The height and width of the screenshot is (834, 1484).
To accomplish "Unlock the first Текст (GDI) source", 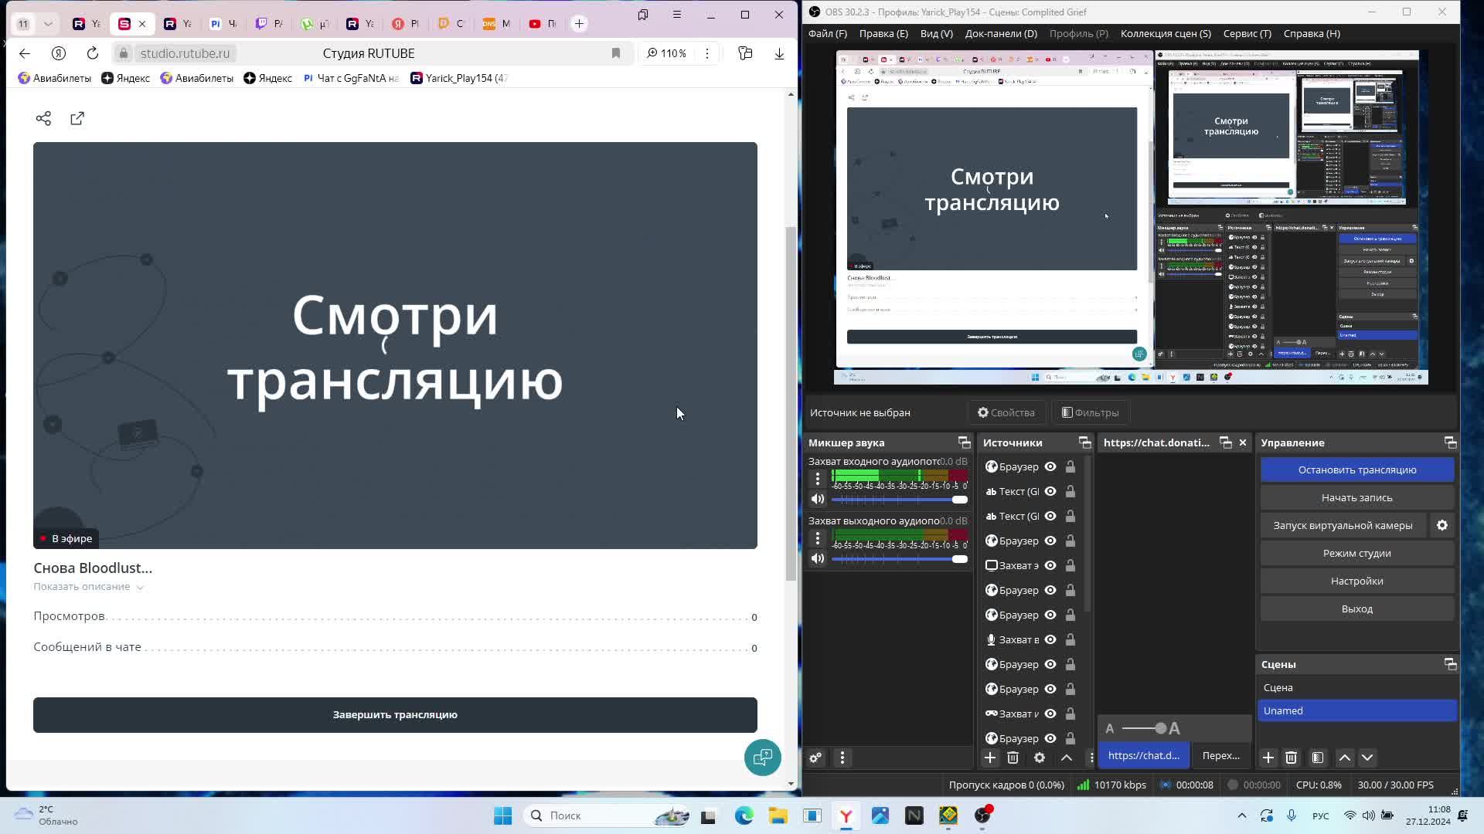I will click(1070, 491).
